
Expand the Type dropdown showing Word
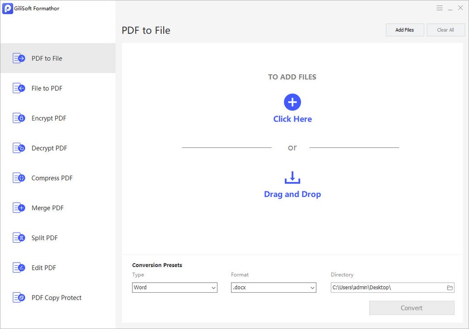click(x=175, y=288)
